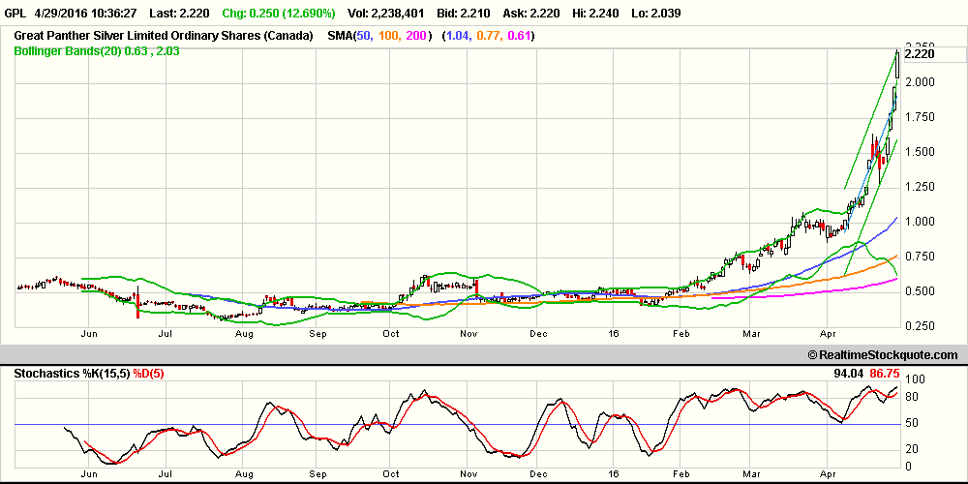Image resolution: width=968 pixels, height=484 pixels.
Task: Click the 1.000 price axis label
Action: 919,222
